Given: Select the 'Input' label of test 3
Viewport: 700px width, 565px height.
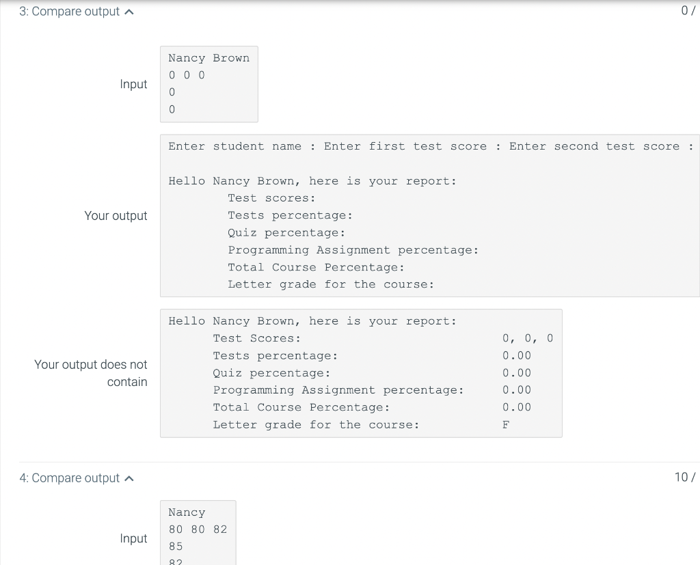Looking at the screenshot, I should [x=134, y=84].
